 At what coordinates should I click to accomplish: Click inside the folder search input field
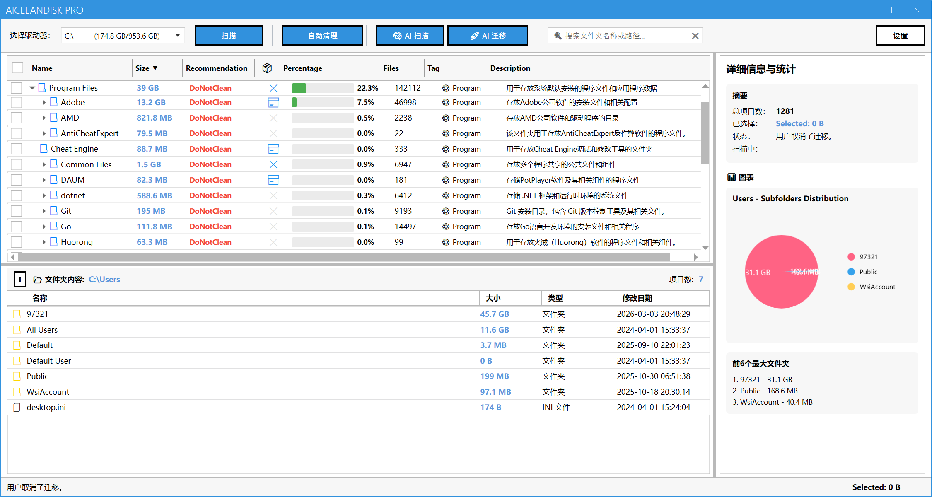(x=621, y=35)
